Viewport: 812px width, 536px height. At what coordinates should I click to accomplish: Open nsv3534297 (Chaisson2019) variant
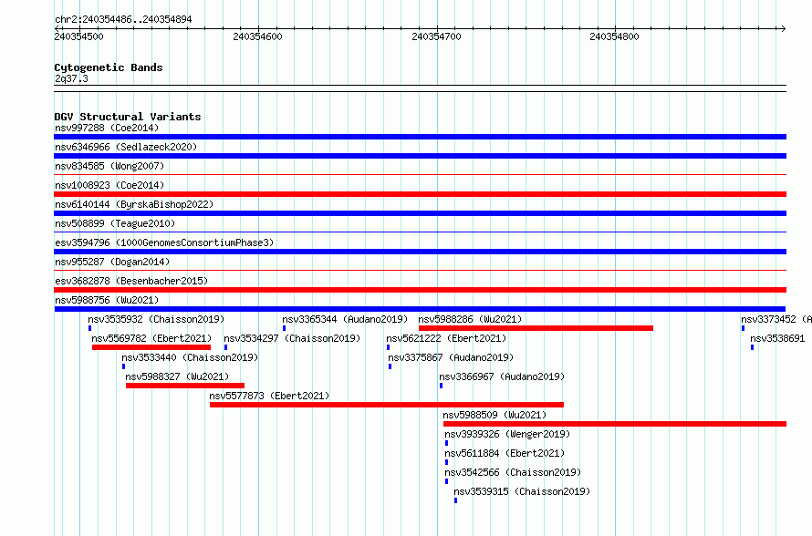pyautogui.click(x=292, y=338)
